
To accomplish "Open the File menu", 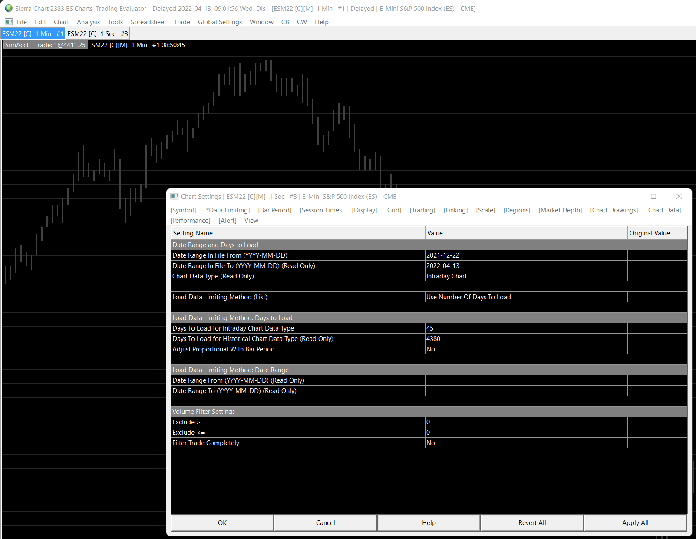I will 22,22.
